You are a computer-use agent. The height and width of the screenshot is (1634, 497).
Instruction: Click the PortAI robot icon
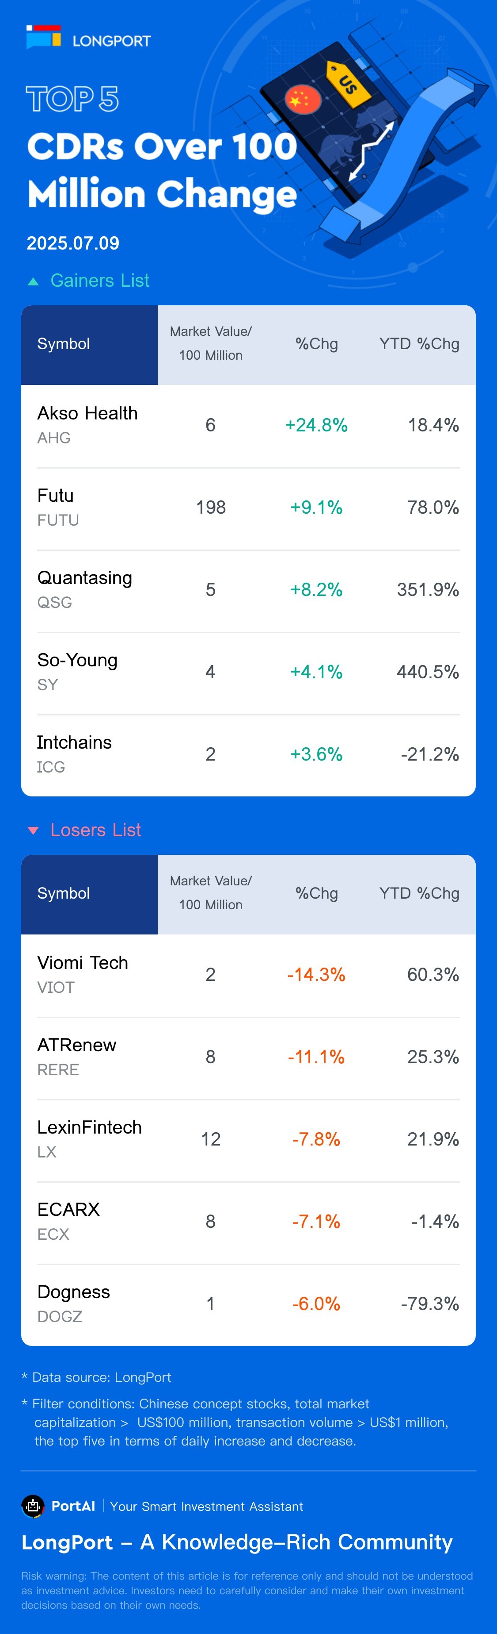(x=33, y=1506)
